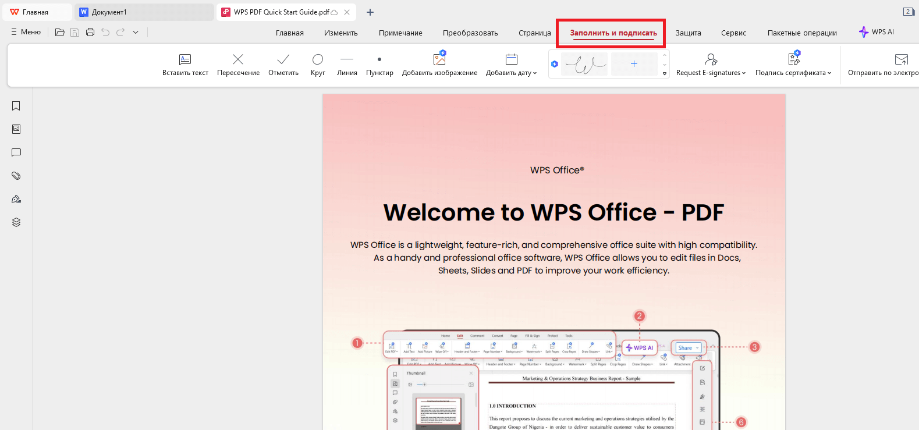Open the Attachments paperclip panel
Screen dimensions: 919x430
click(x=16, y=176)
